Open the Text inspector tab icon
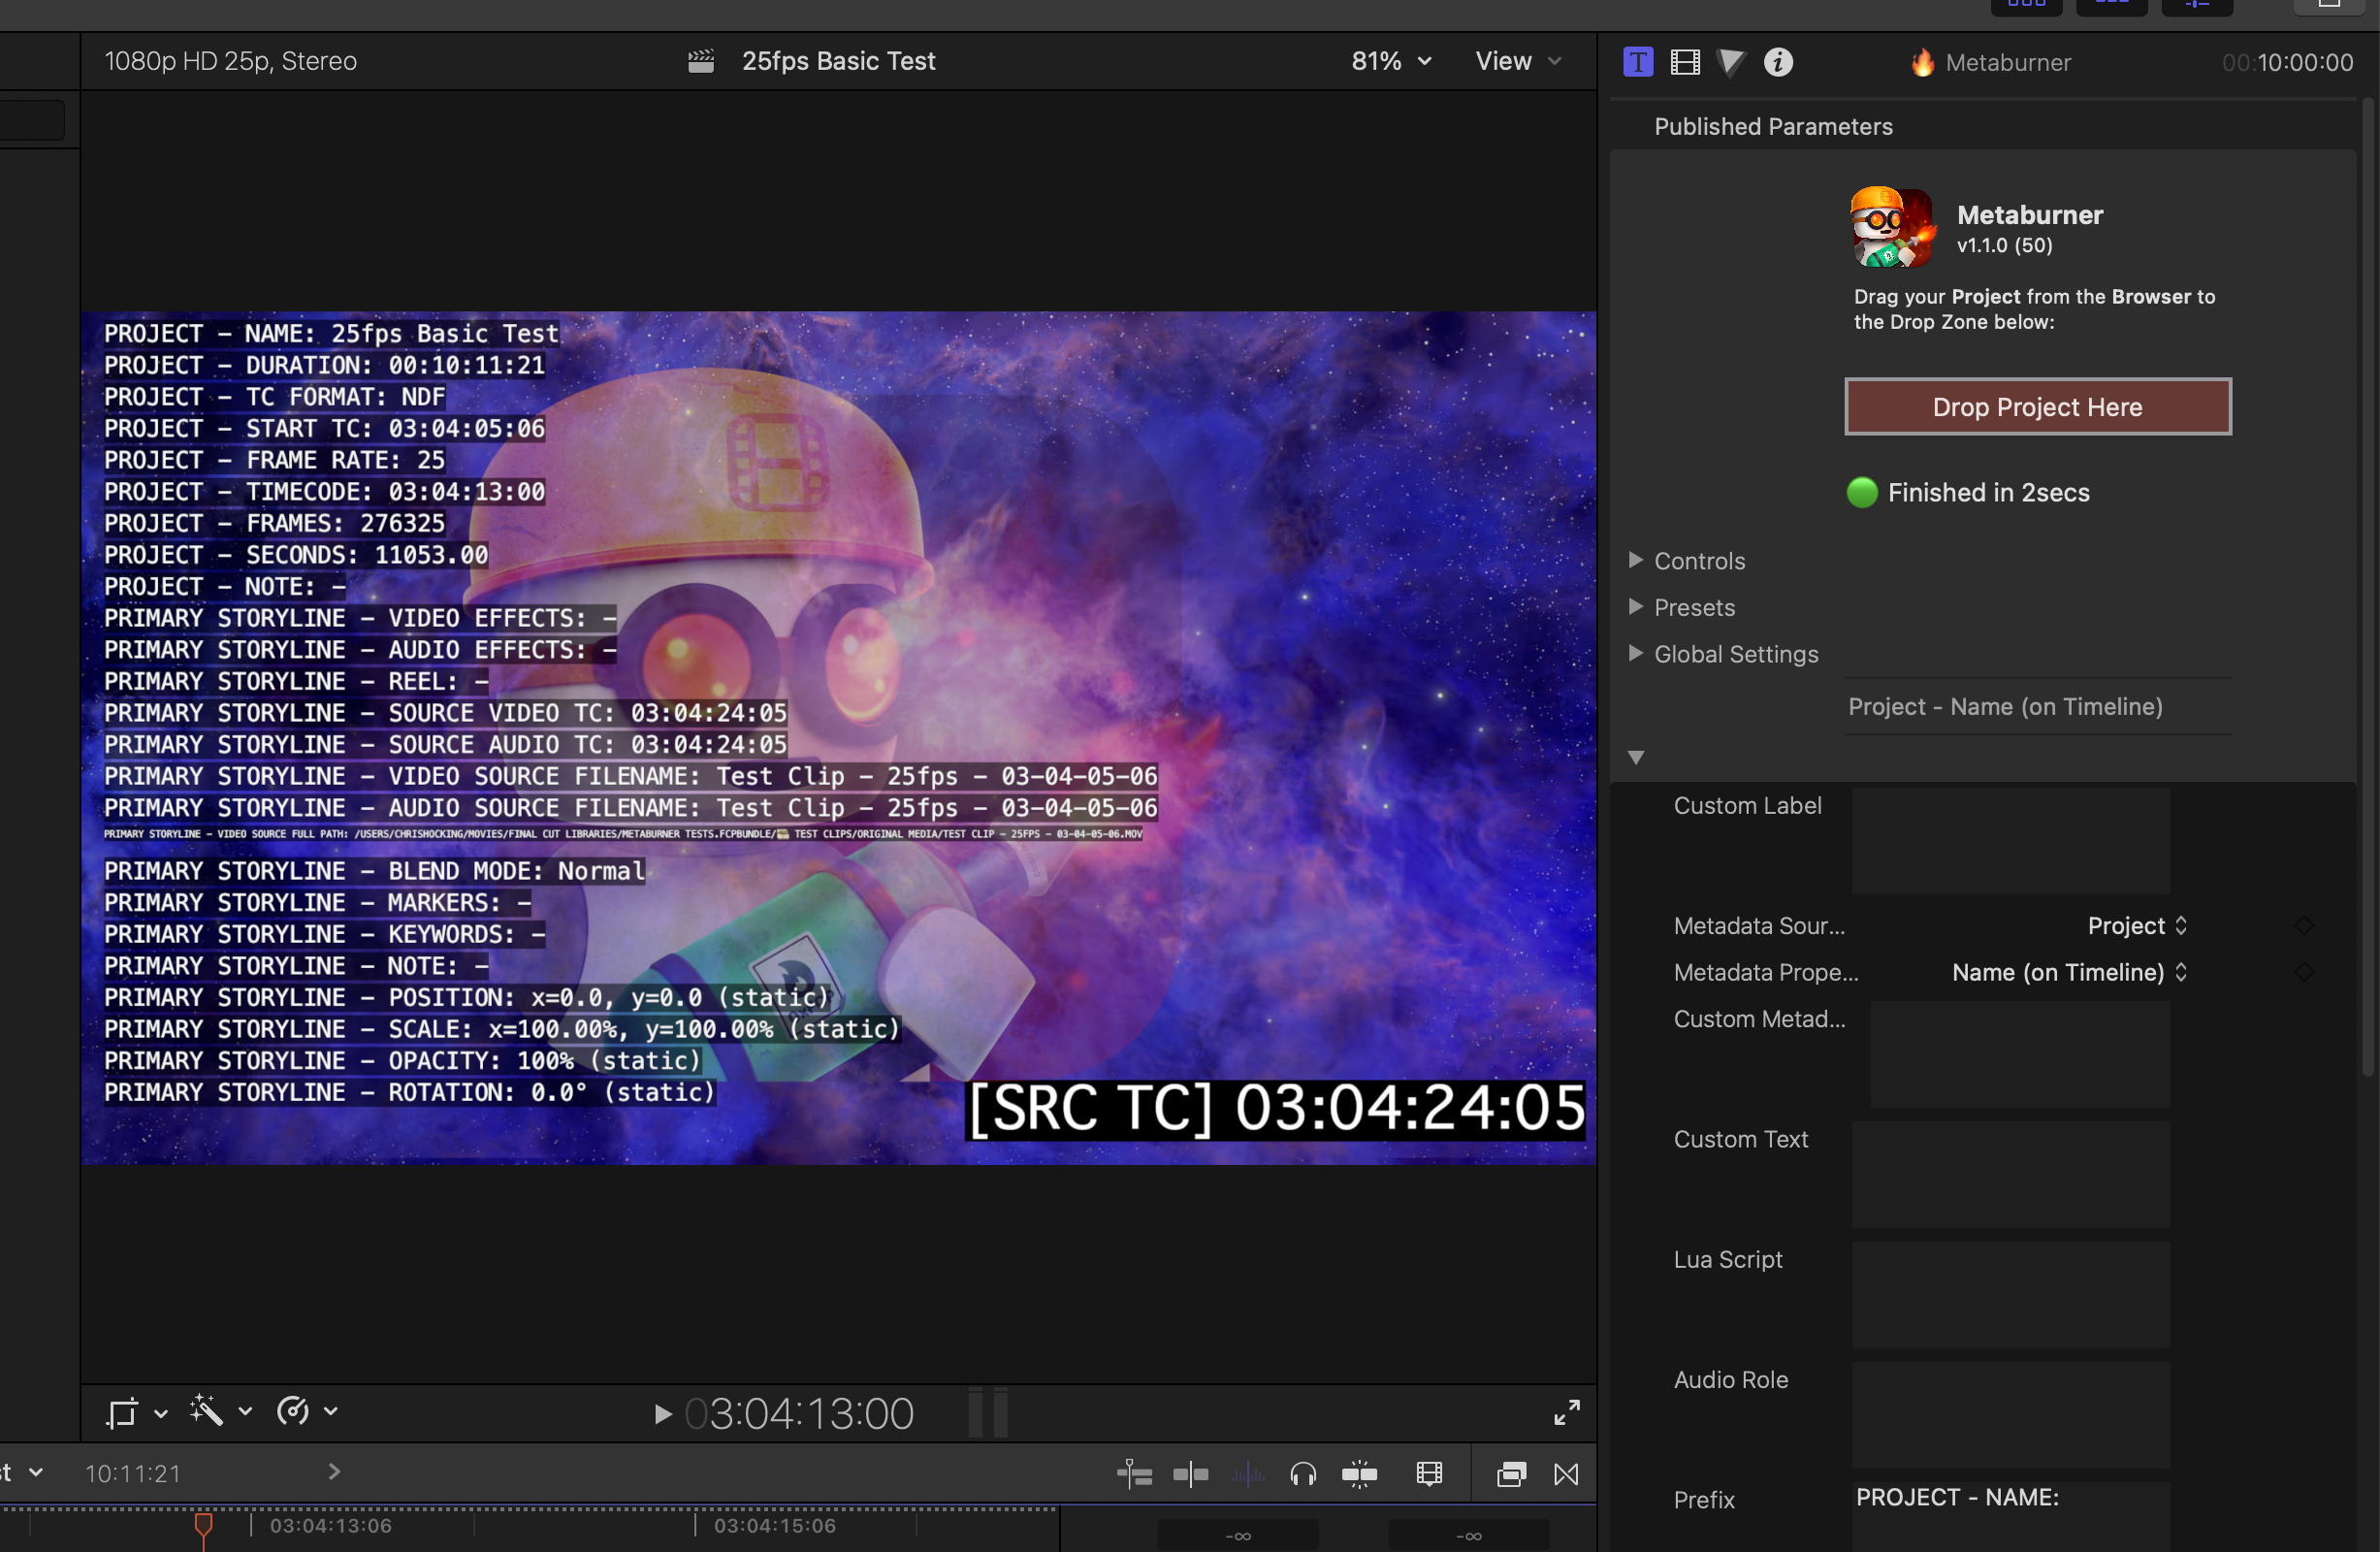 pos(1638,62)
